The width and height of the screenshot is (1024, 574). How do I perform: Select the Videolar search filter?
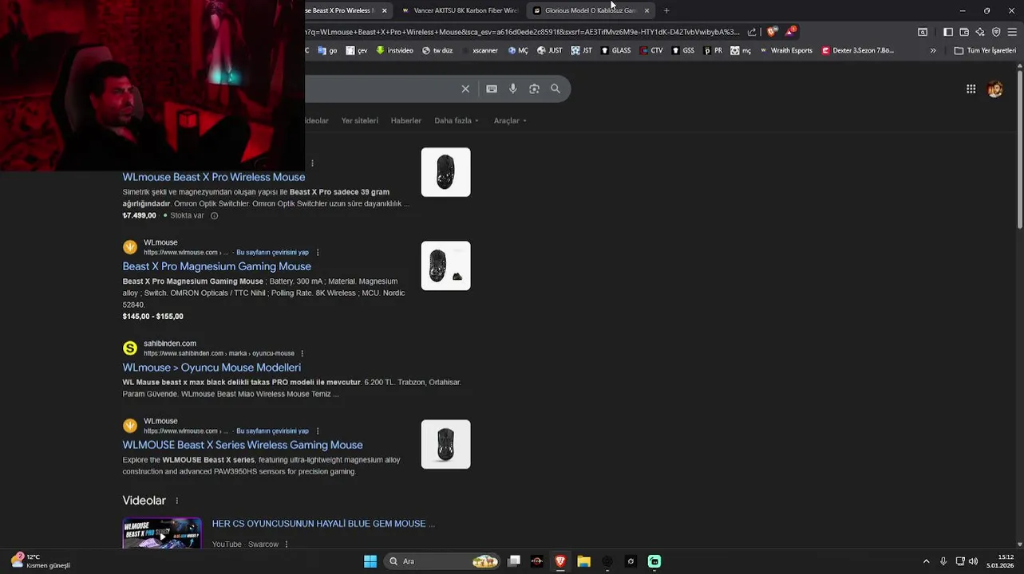coord(317,120)
